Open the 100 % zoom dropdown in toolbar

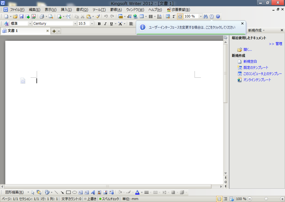tap(201, 16)
